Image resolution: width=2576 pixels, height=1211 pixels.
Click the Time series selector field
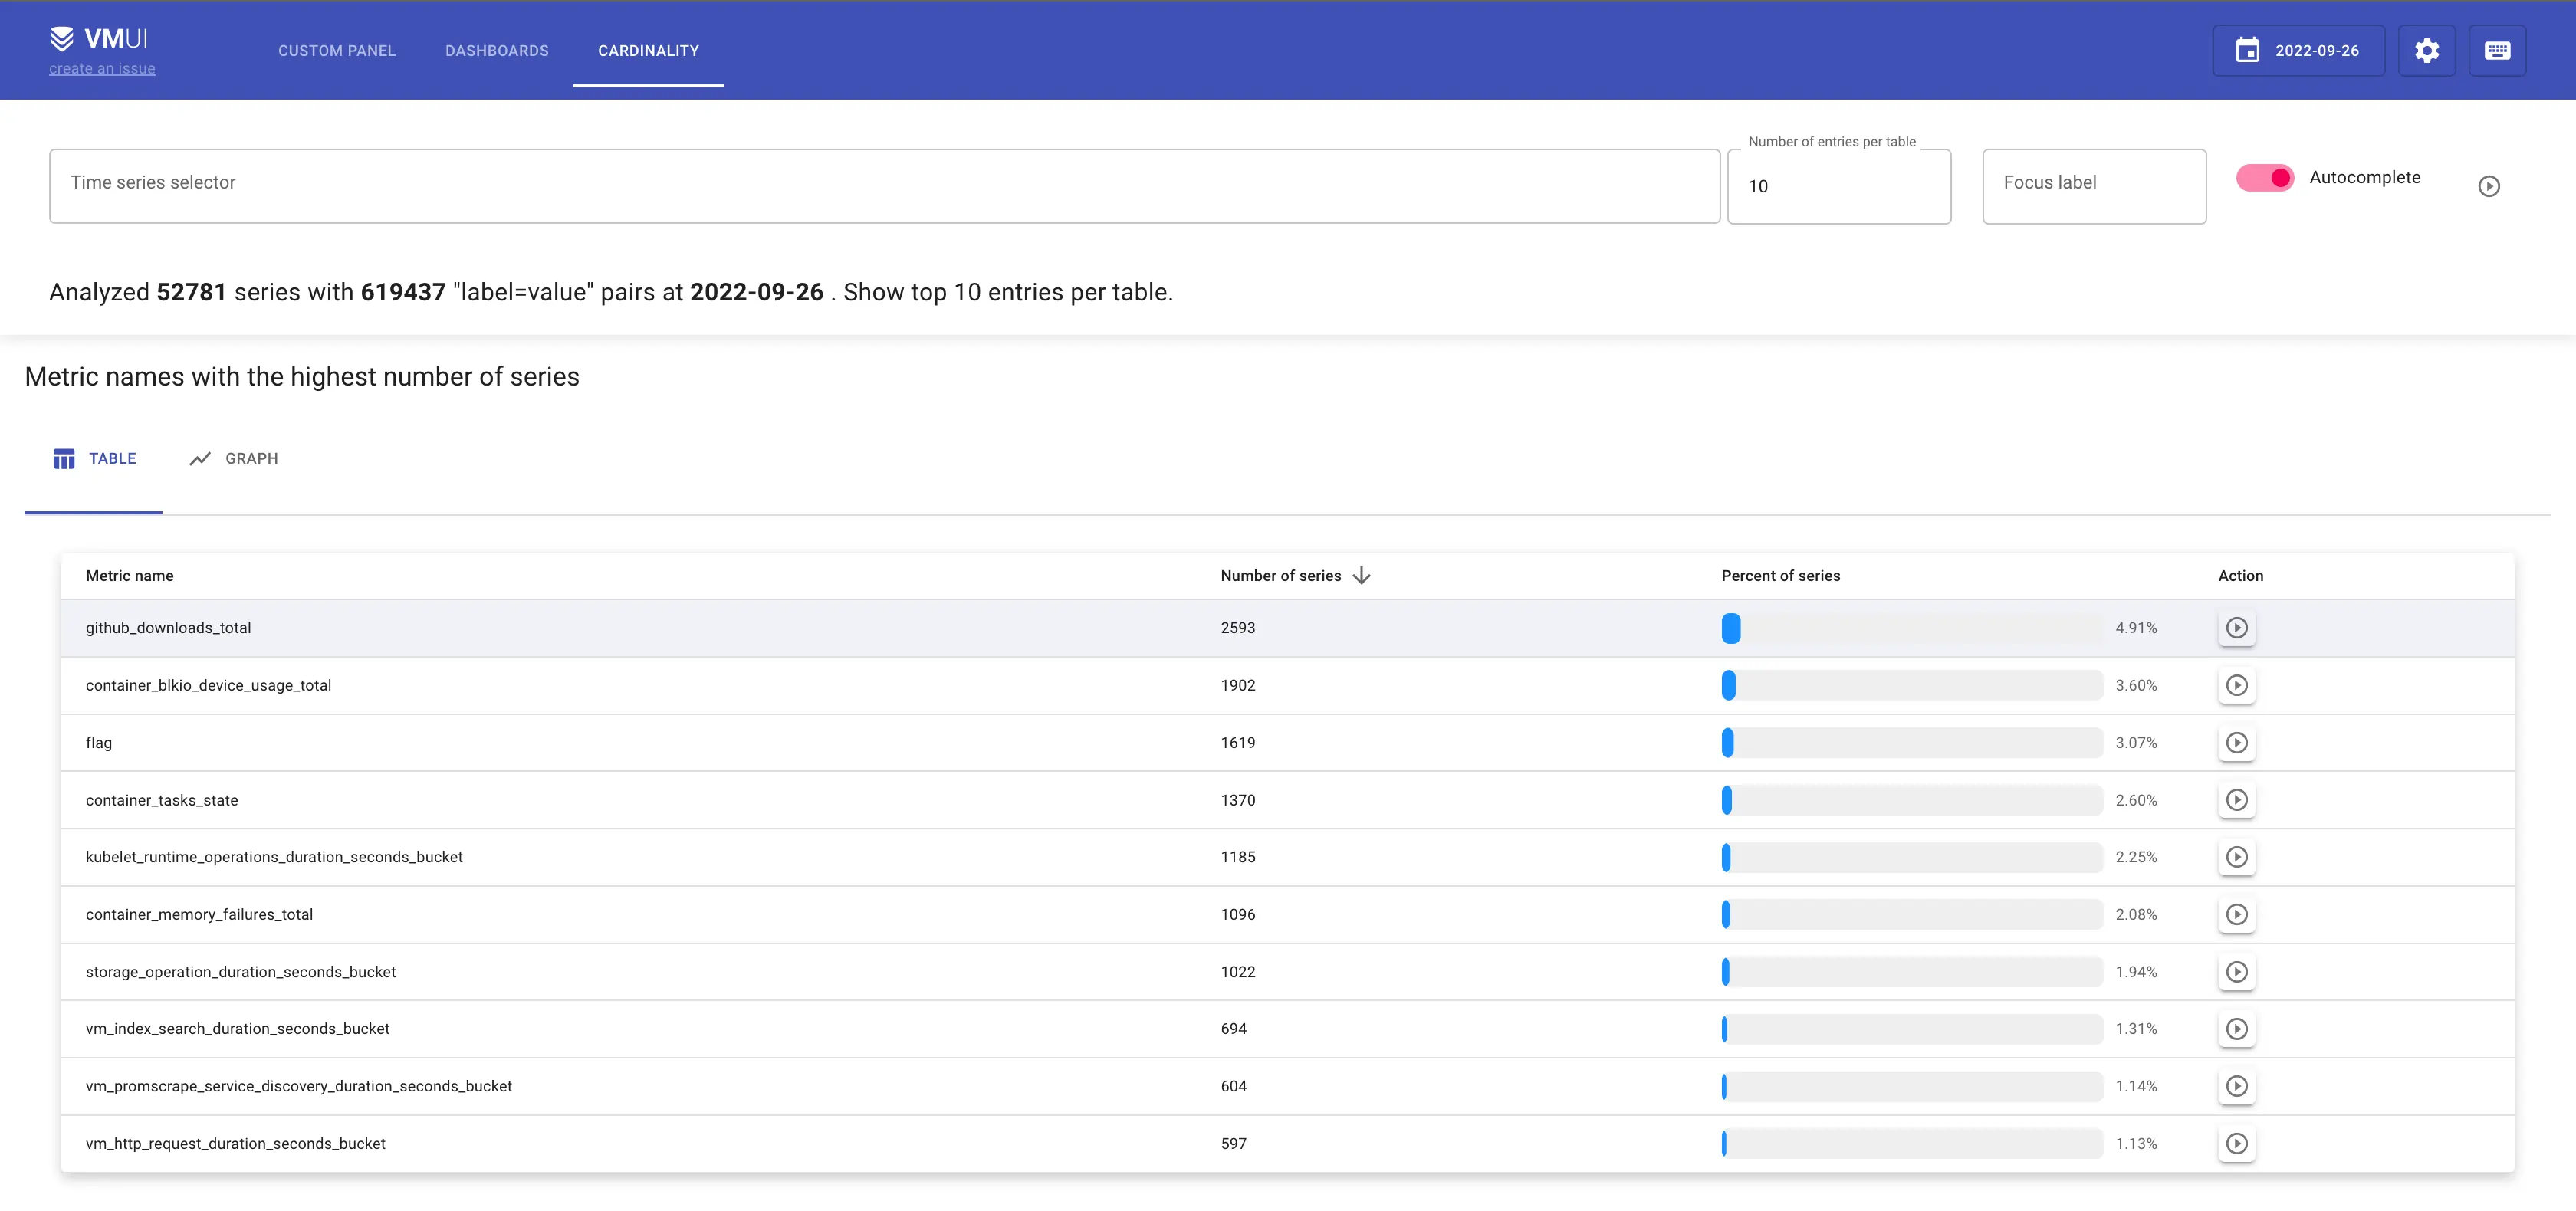pos(885,186)
